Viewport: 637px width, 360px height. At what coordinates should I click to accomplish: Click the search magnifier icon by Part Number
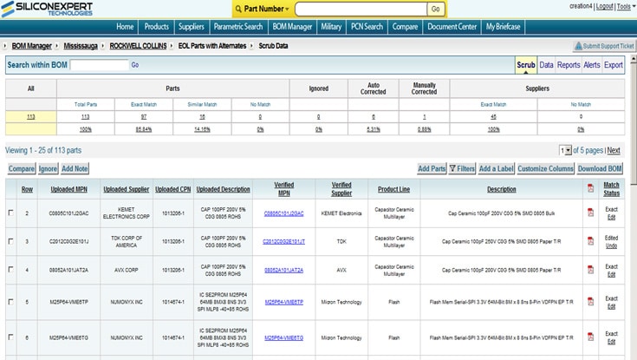(x=238, y=9)
